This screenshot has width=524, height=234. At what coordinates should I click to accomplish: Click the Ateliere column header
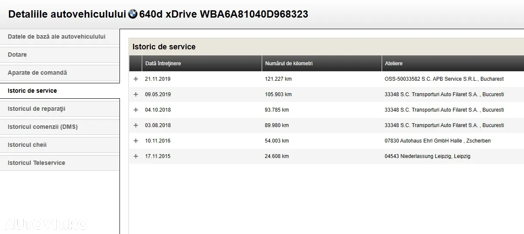coord(453,64)
